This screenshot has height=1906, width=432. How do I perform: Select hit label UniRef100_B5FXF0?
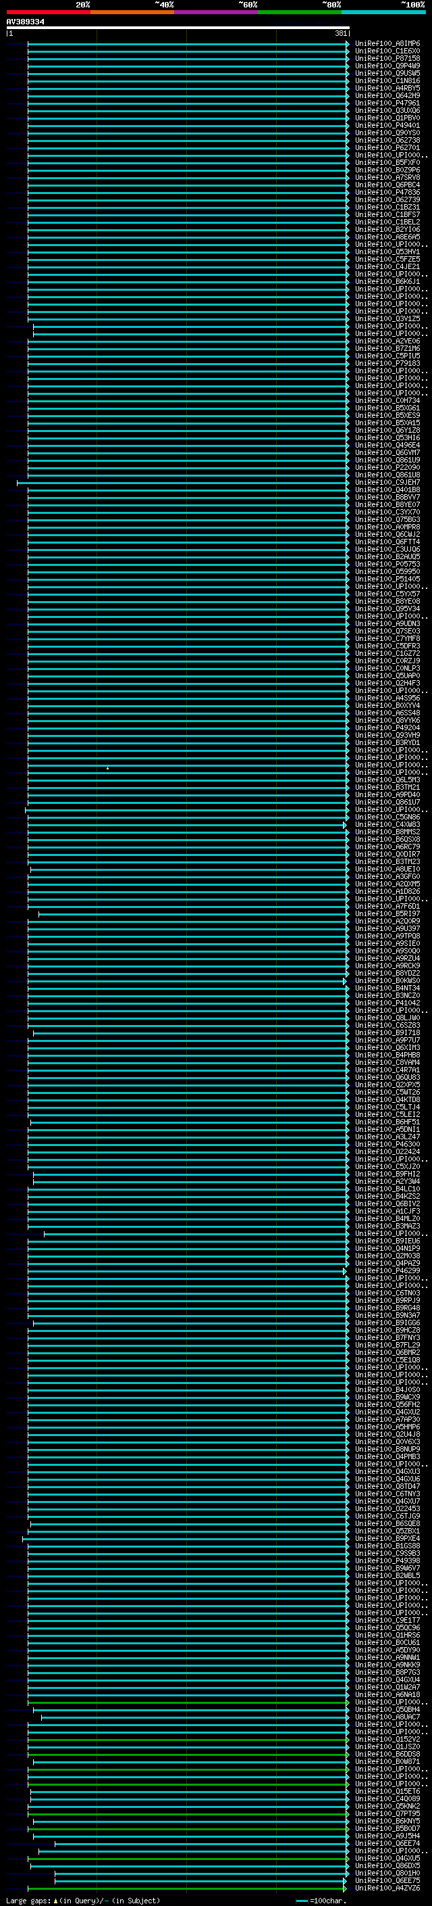click(x=387, y=163)
